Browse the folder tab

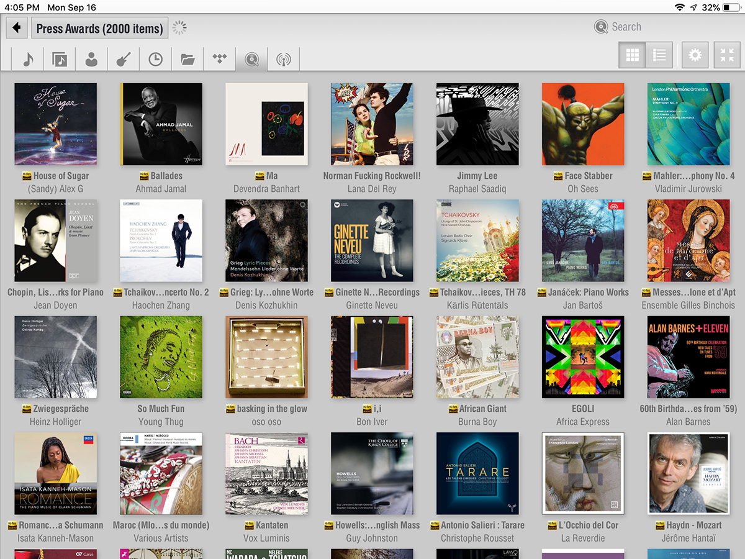tap(187, 59)
